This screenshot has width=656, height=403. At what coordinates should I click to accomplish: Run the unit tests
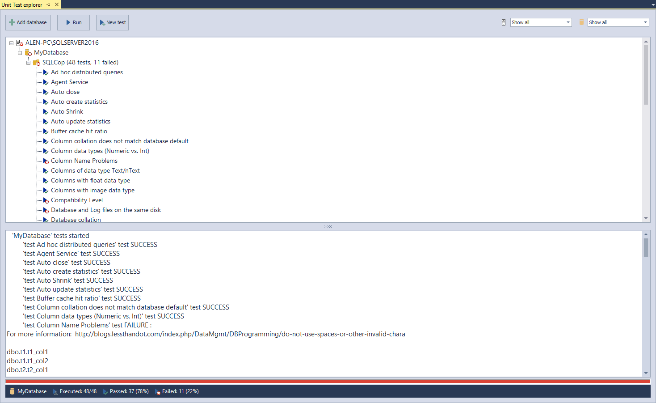[x=73, y=22]
